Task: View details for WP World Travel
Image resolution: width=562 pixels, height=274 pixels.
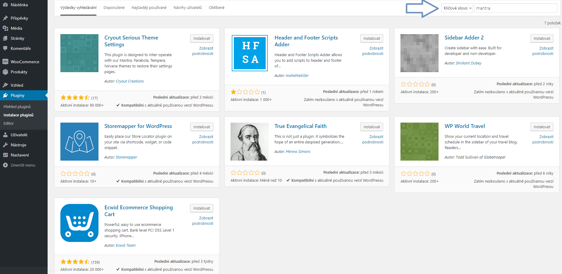Action: pyautogui.click(x=543, y=139)
